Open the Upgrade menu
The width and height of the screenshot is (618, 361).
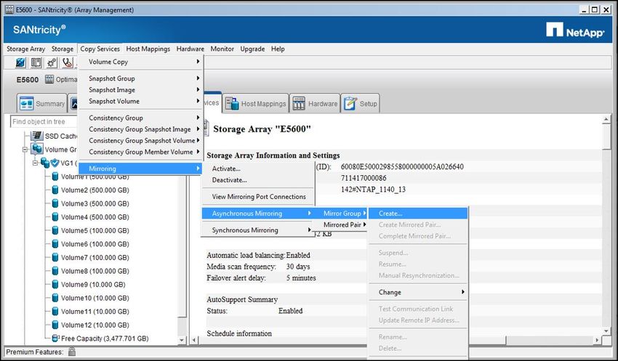(252, 49)
